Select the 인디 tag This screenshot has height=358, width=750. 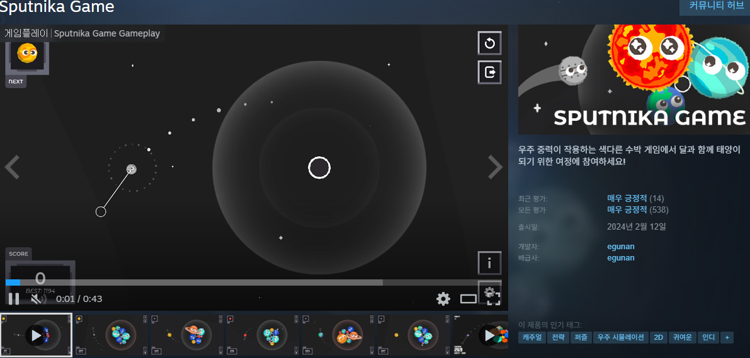708,337
